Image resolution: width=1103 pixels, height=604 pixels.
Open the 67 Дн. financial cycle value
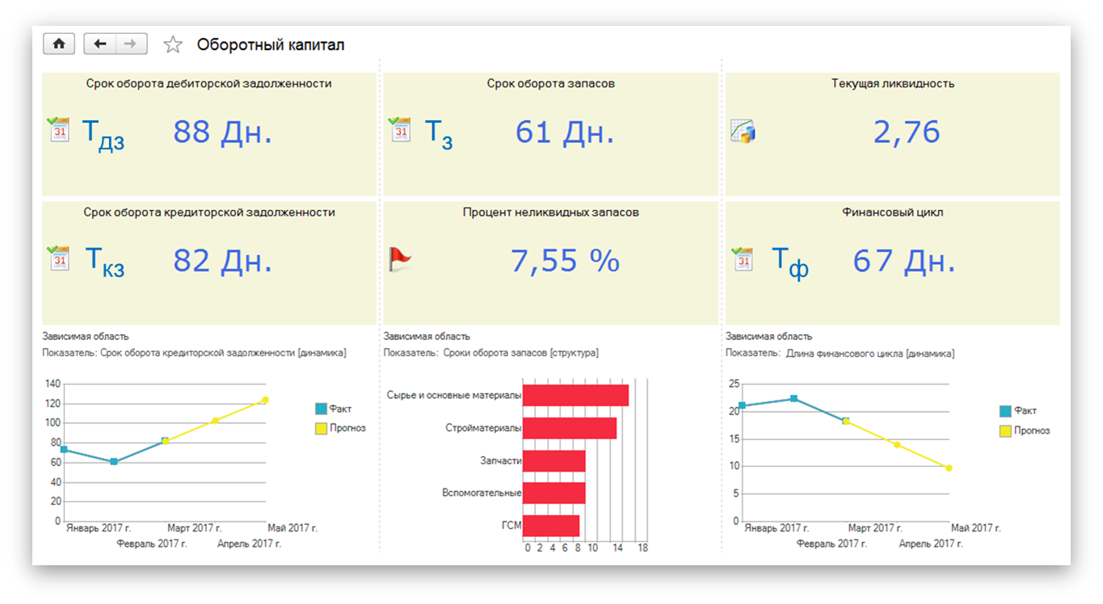coord(905,260)
